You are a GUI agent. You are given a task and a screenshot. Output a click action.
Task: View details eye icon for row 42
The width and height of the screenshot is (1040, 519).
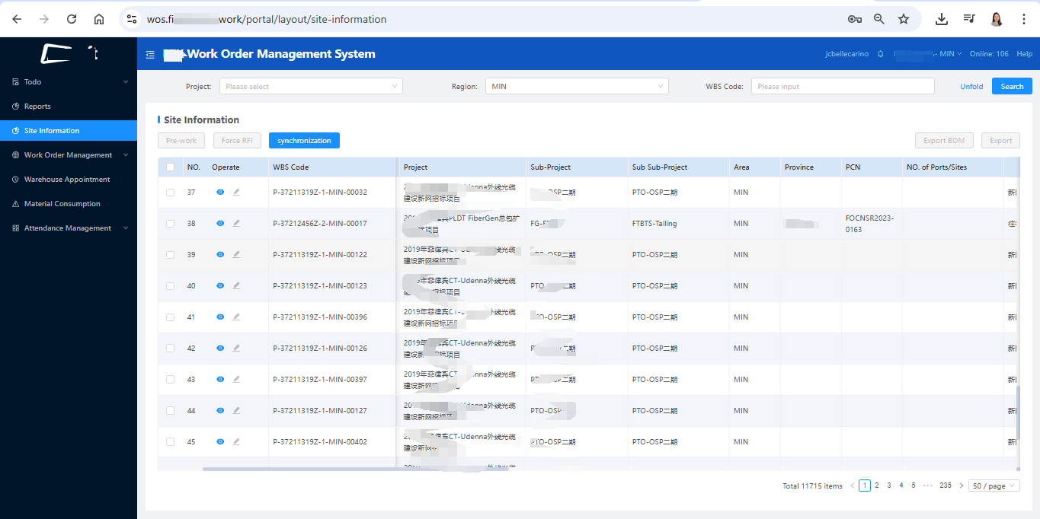[x=220, y=349]
